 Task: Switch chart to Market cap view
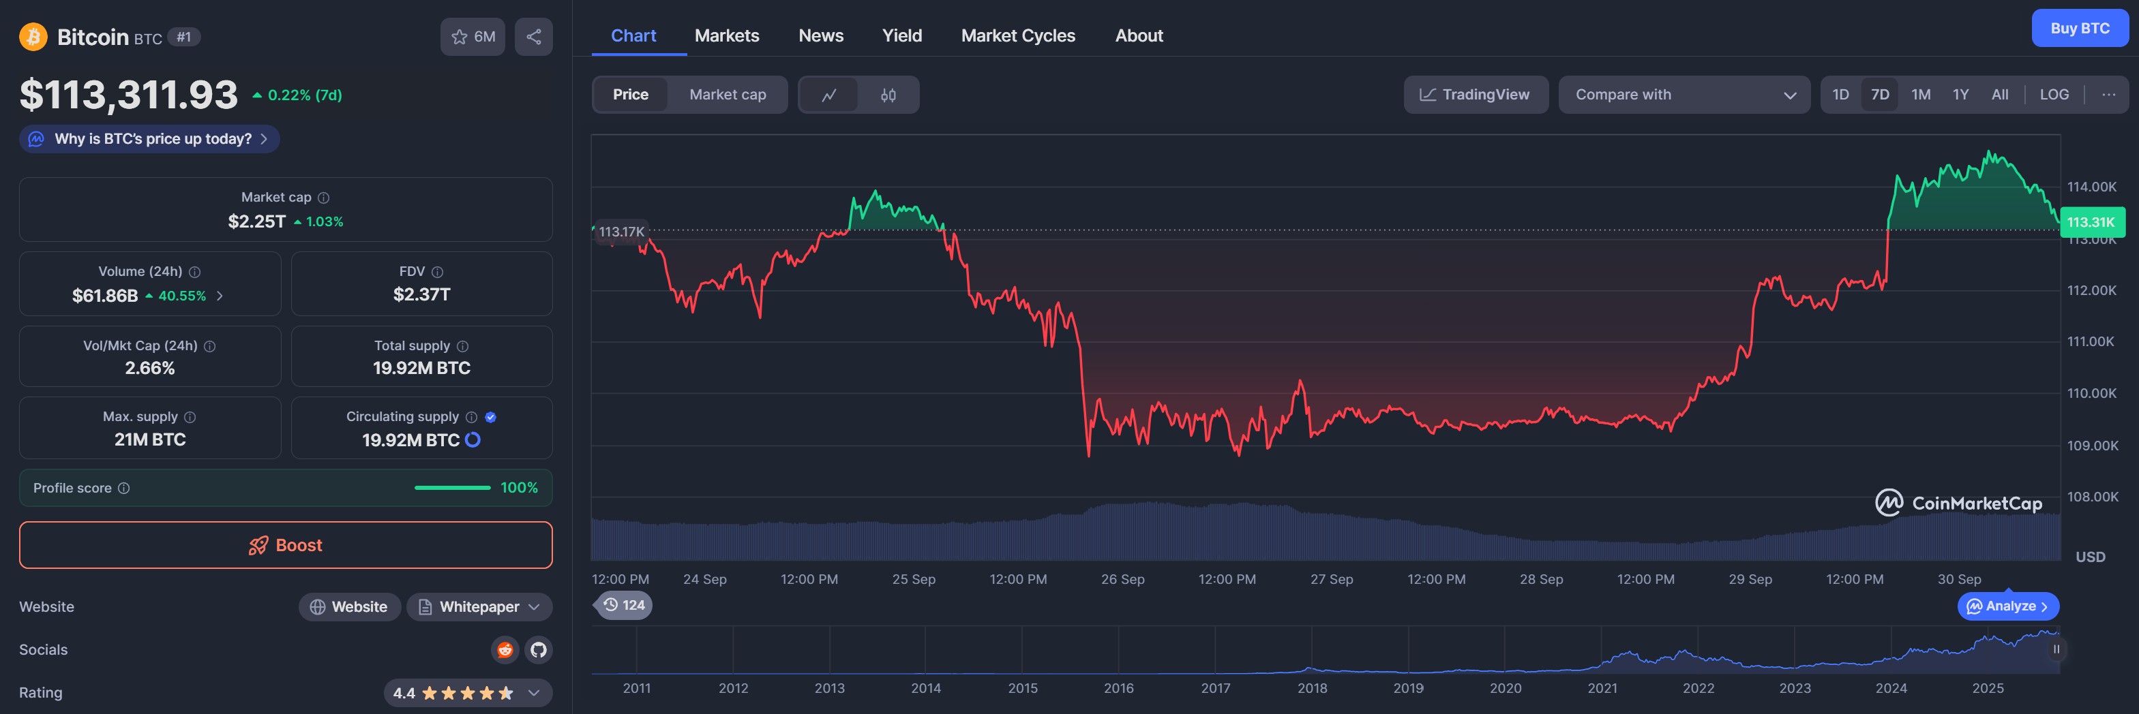728,95
